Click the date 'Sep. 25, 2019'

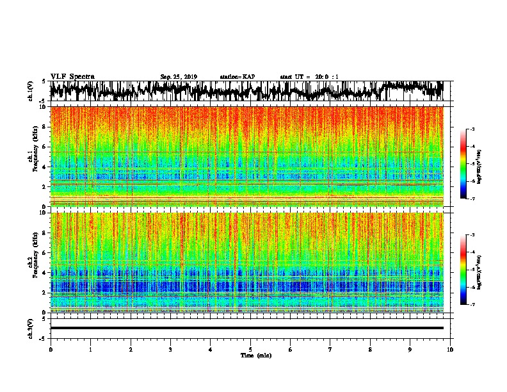point(179,77)
